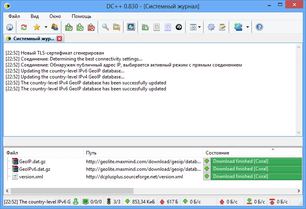Screen dimensions: 306x209
Task: Click the download limit icon in status bar
Action: [x=249, y=201]
